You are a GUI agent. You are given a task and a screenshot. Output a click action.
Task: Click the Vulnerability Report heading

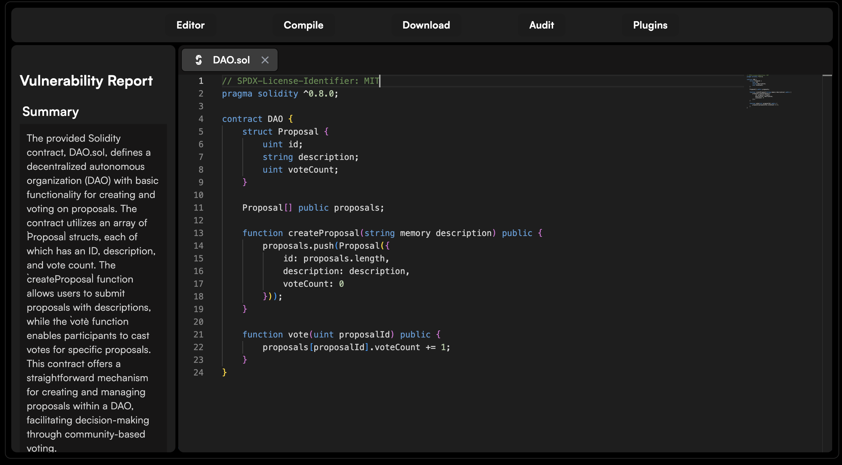(86, 81)
